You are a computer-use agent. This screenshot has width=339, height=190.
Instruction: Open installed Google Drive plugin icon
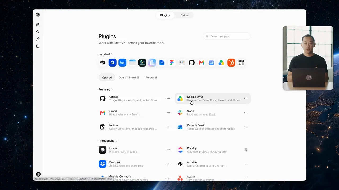pos(221,63)
